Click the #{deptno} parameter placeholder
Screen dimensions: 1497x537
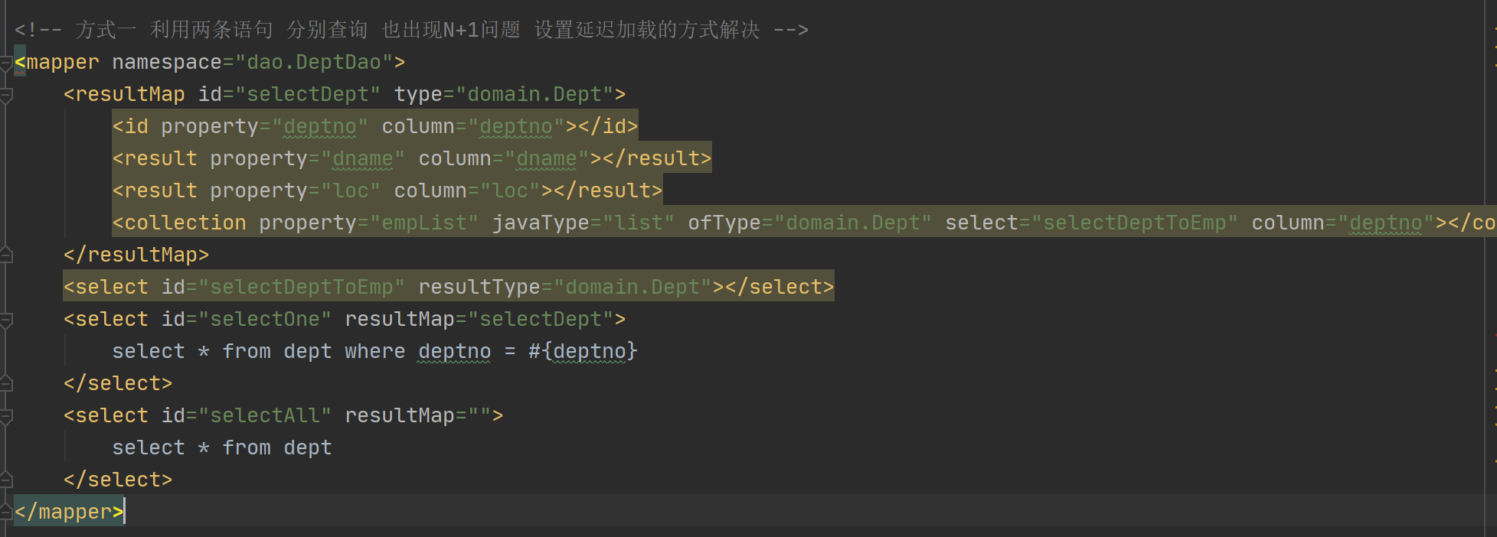pyautogui.click(x=583, y=352)
